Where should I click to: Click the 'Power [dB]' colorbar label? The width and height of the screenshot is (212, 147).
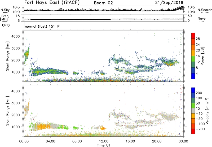click(202, 56)
